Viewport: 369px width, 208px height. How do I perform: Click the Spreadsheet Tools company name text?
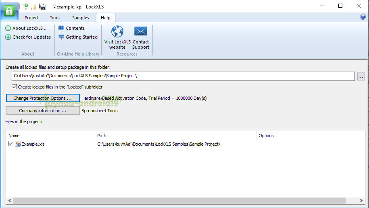tap(100, 111)
